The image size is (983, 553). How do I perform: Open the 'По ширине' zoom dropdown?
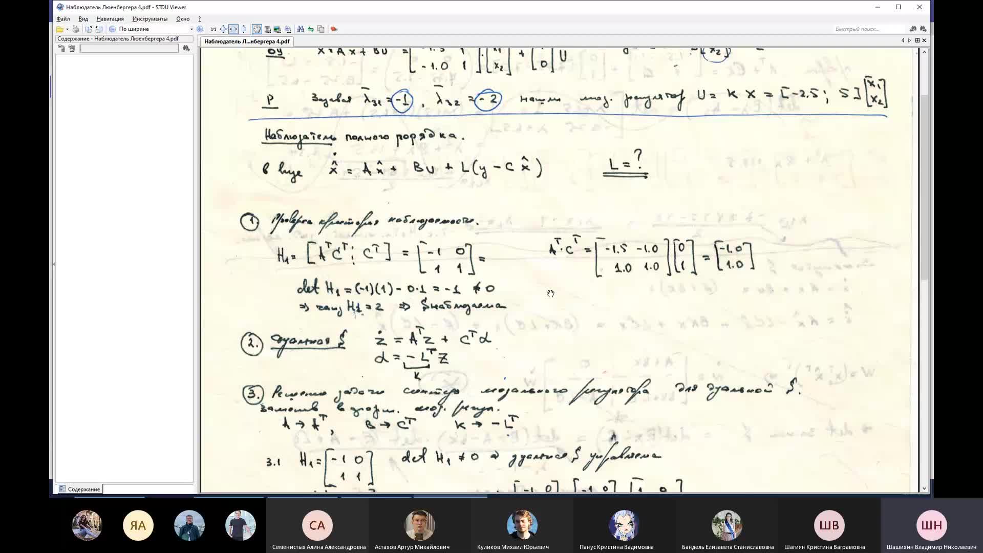coord(191,29)
